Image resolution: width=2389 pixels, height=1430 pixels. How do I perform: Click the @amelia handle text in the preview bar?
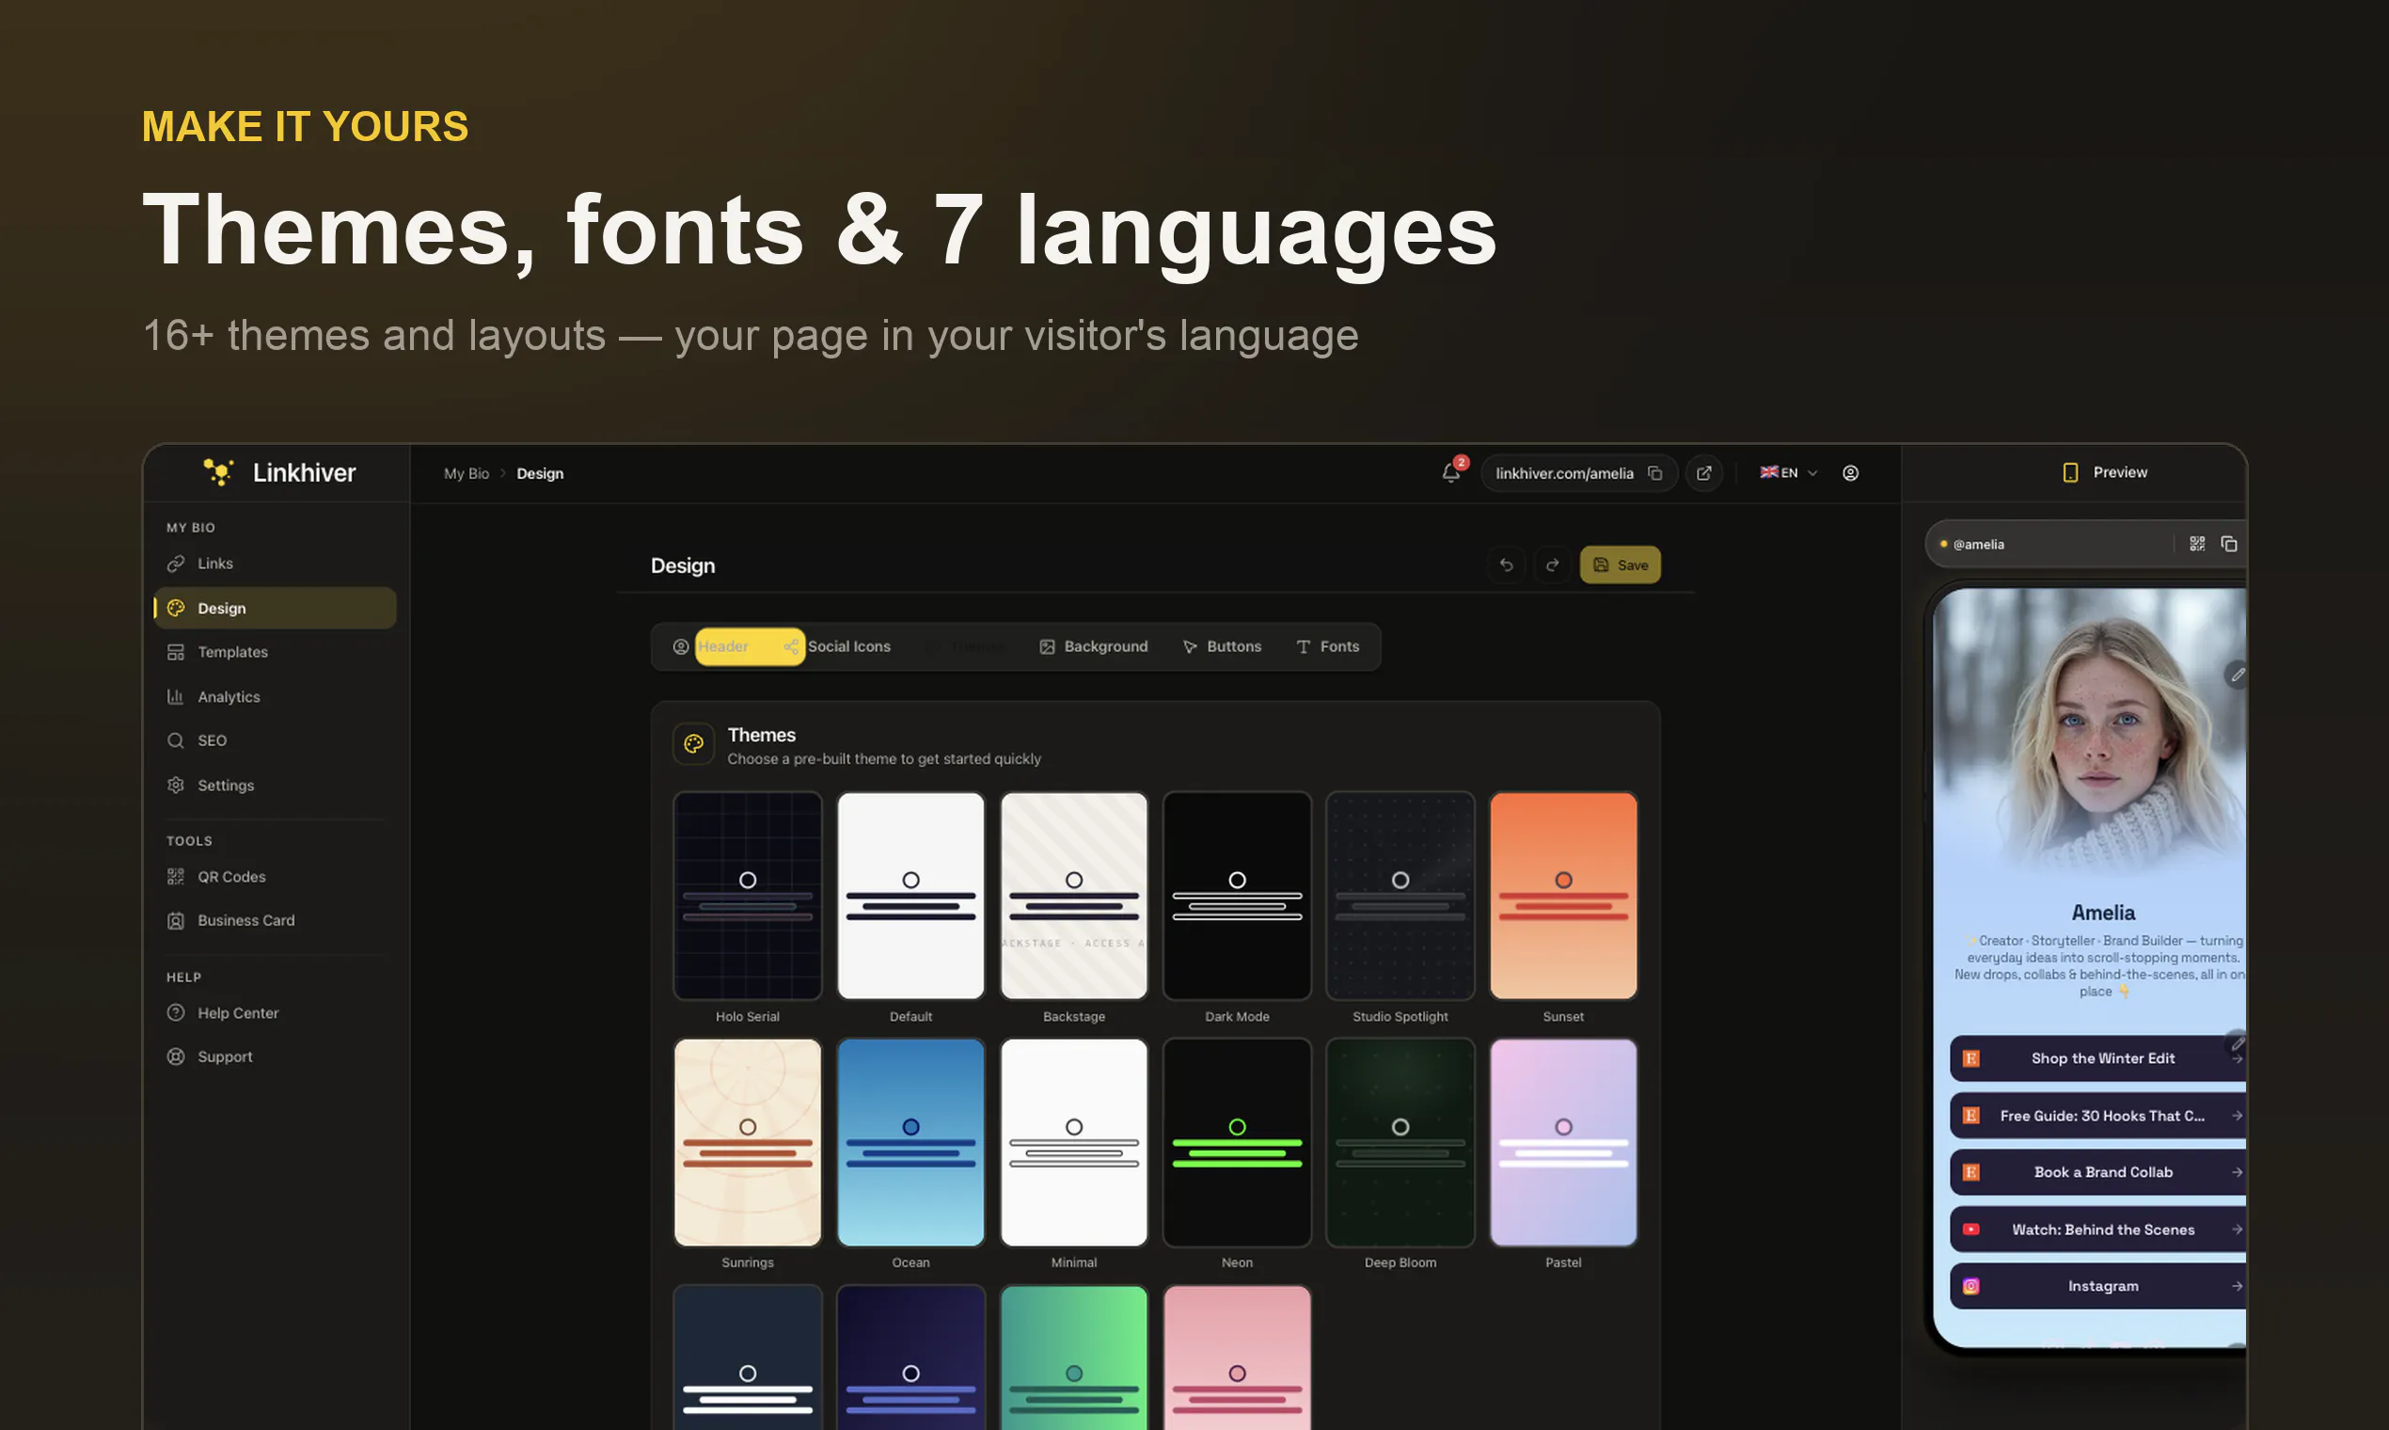click(x=1979, y=545)
